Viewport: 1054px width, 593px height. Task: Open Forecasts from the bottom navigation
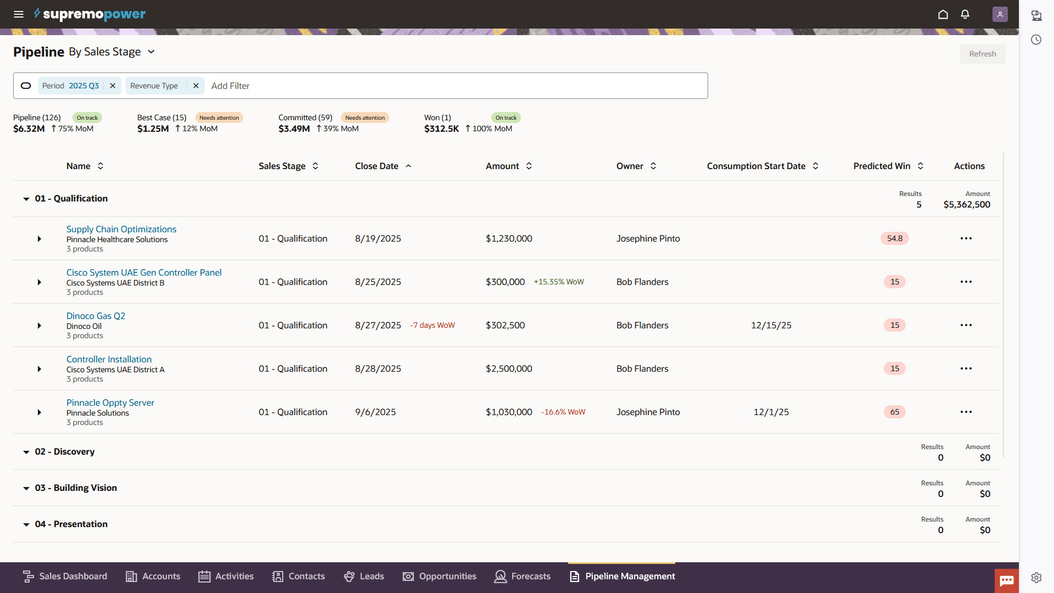(522, 576)
